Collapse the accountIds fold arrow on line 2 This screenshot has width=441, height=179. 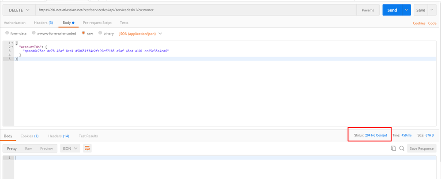click(x=12, y=47)
